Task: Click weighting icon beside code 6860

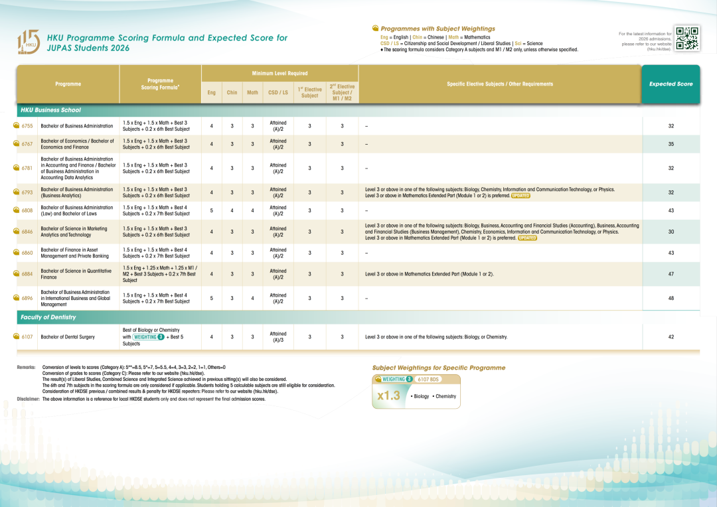Action: [x=17, y=252]
